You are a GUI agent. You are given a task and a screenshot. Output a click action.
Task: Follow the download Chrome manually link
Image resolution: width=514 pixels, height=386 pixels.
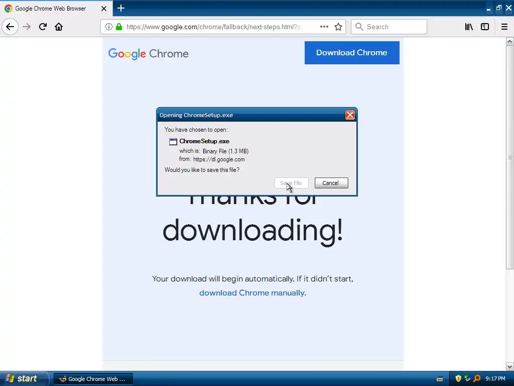[x=252, y=293]
